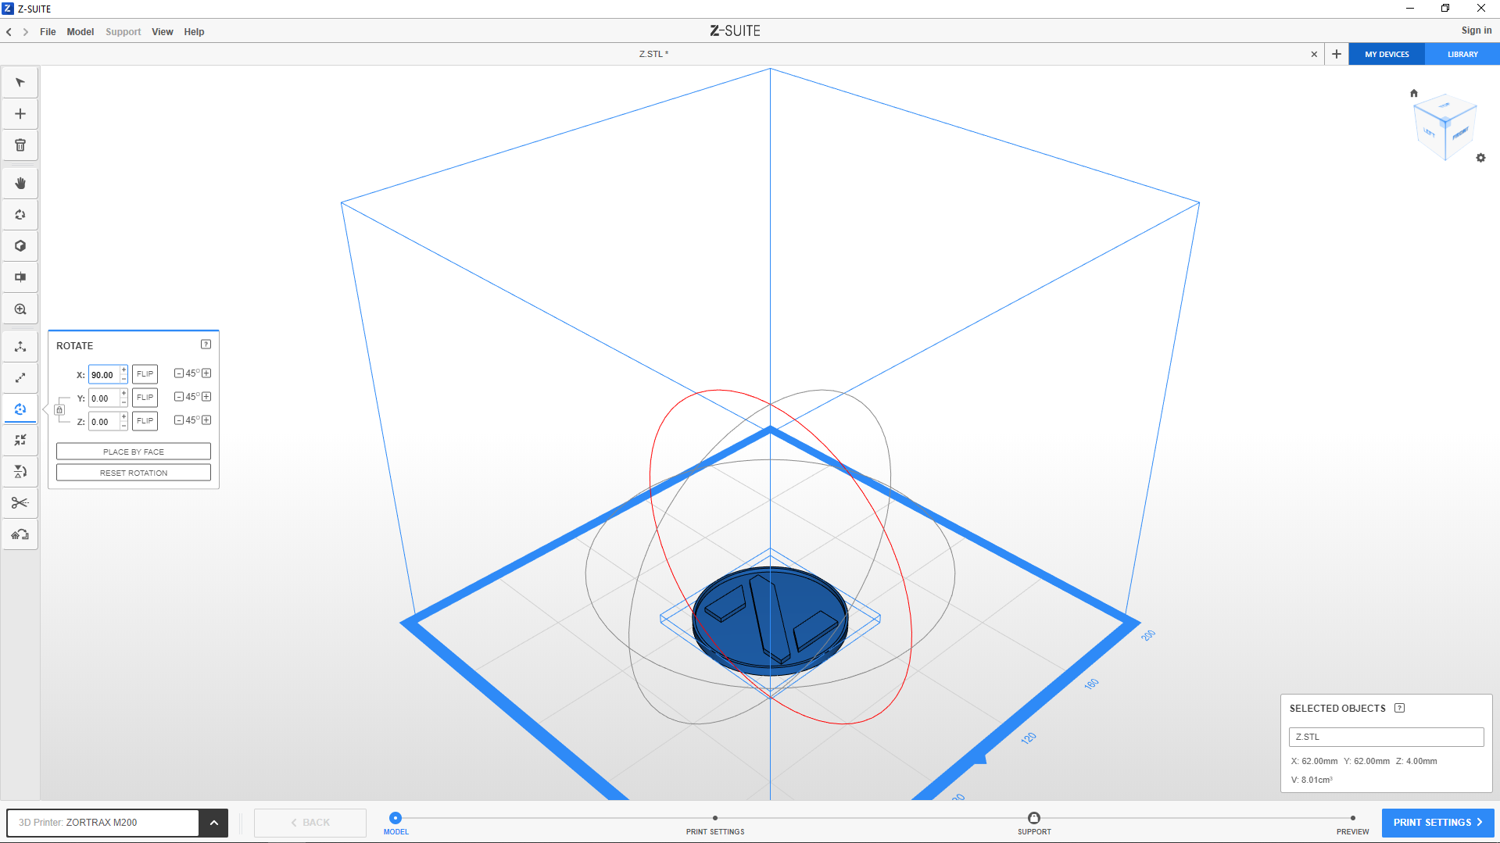Click the minus 45° button for Z axis
This screenshot has width=1500, height=843.
[x=179, y=420]
